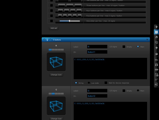This screenshot has height=120, width=159.
Task: Select Main radio for R button
Action: pyautogui.click(x=138, y=46)
